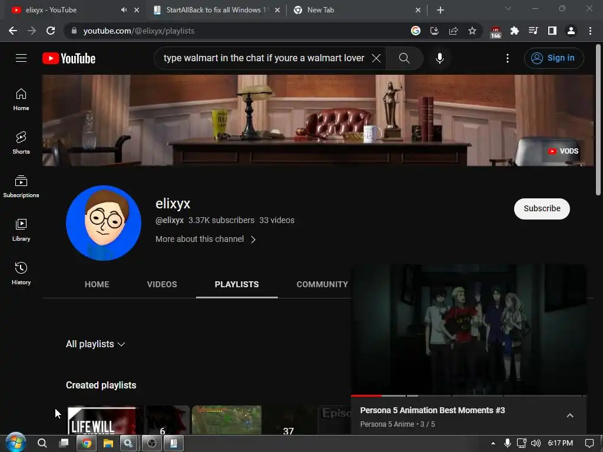Click the address bar URL
Screen dimensions: 603x452
139,31
